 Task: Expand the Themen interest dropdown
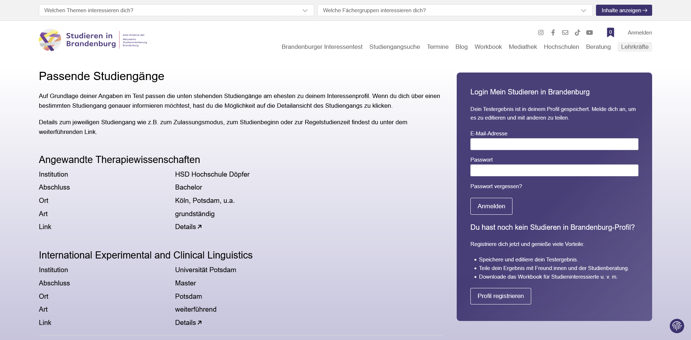coord(176,10)
